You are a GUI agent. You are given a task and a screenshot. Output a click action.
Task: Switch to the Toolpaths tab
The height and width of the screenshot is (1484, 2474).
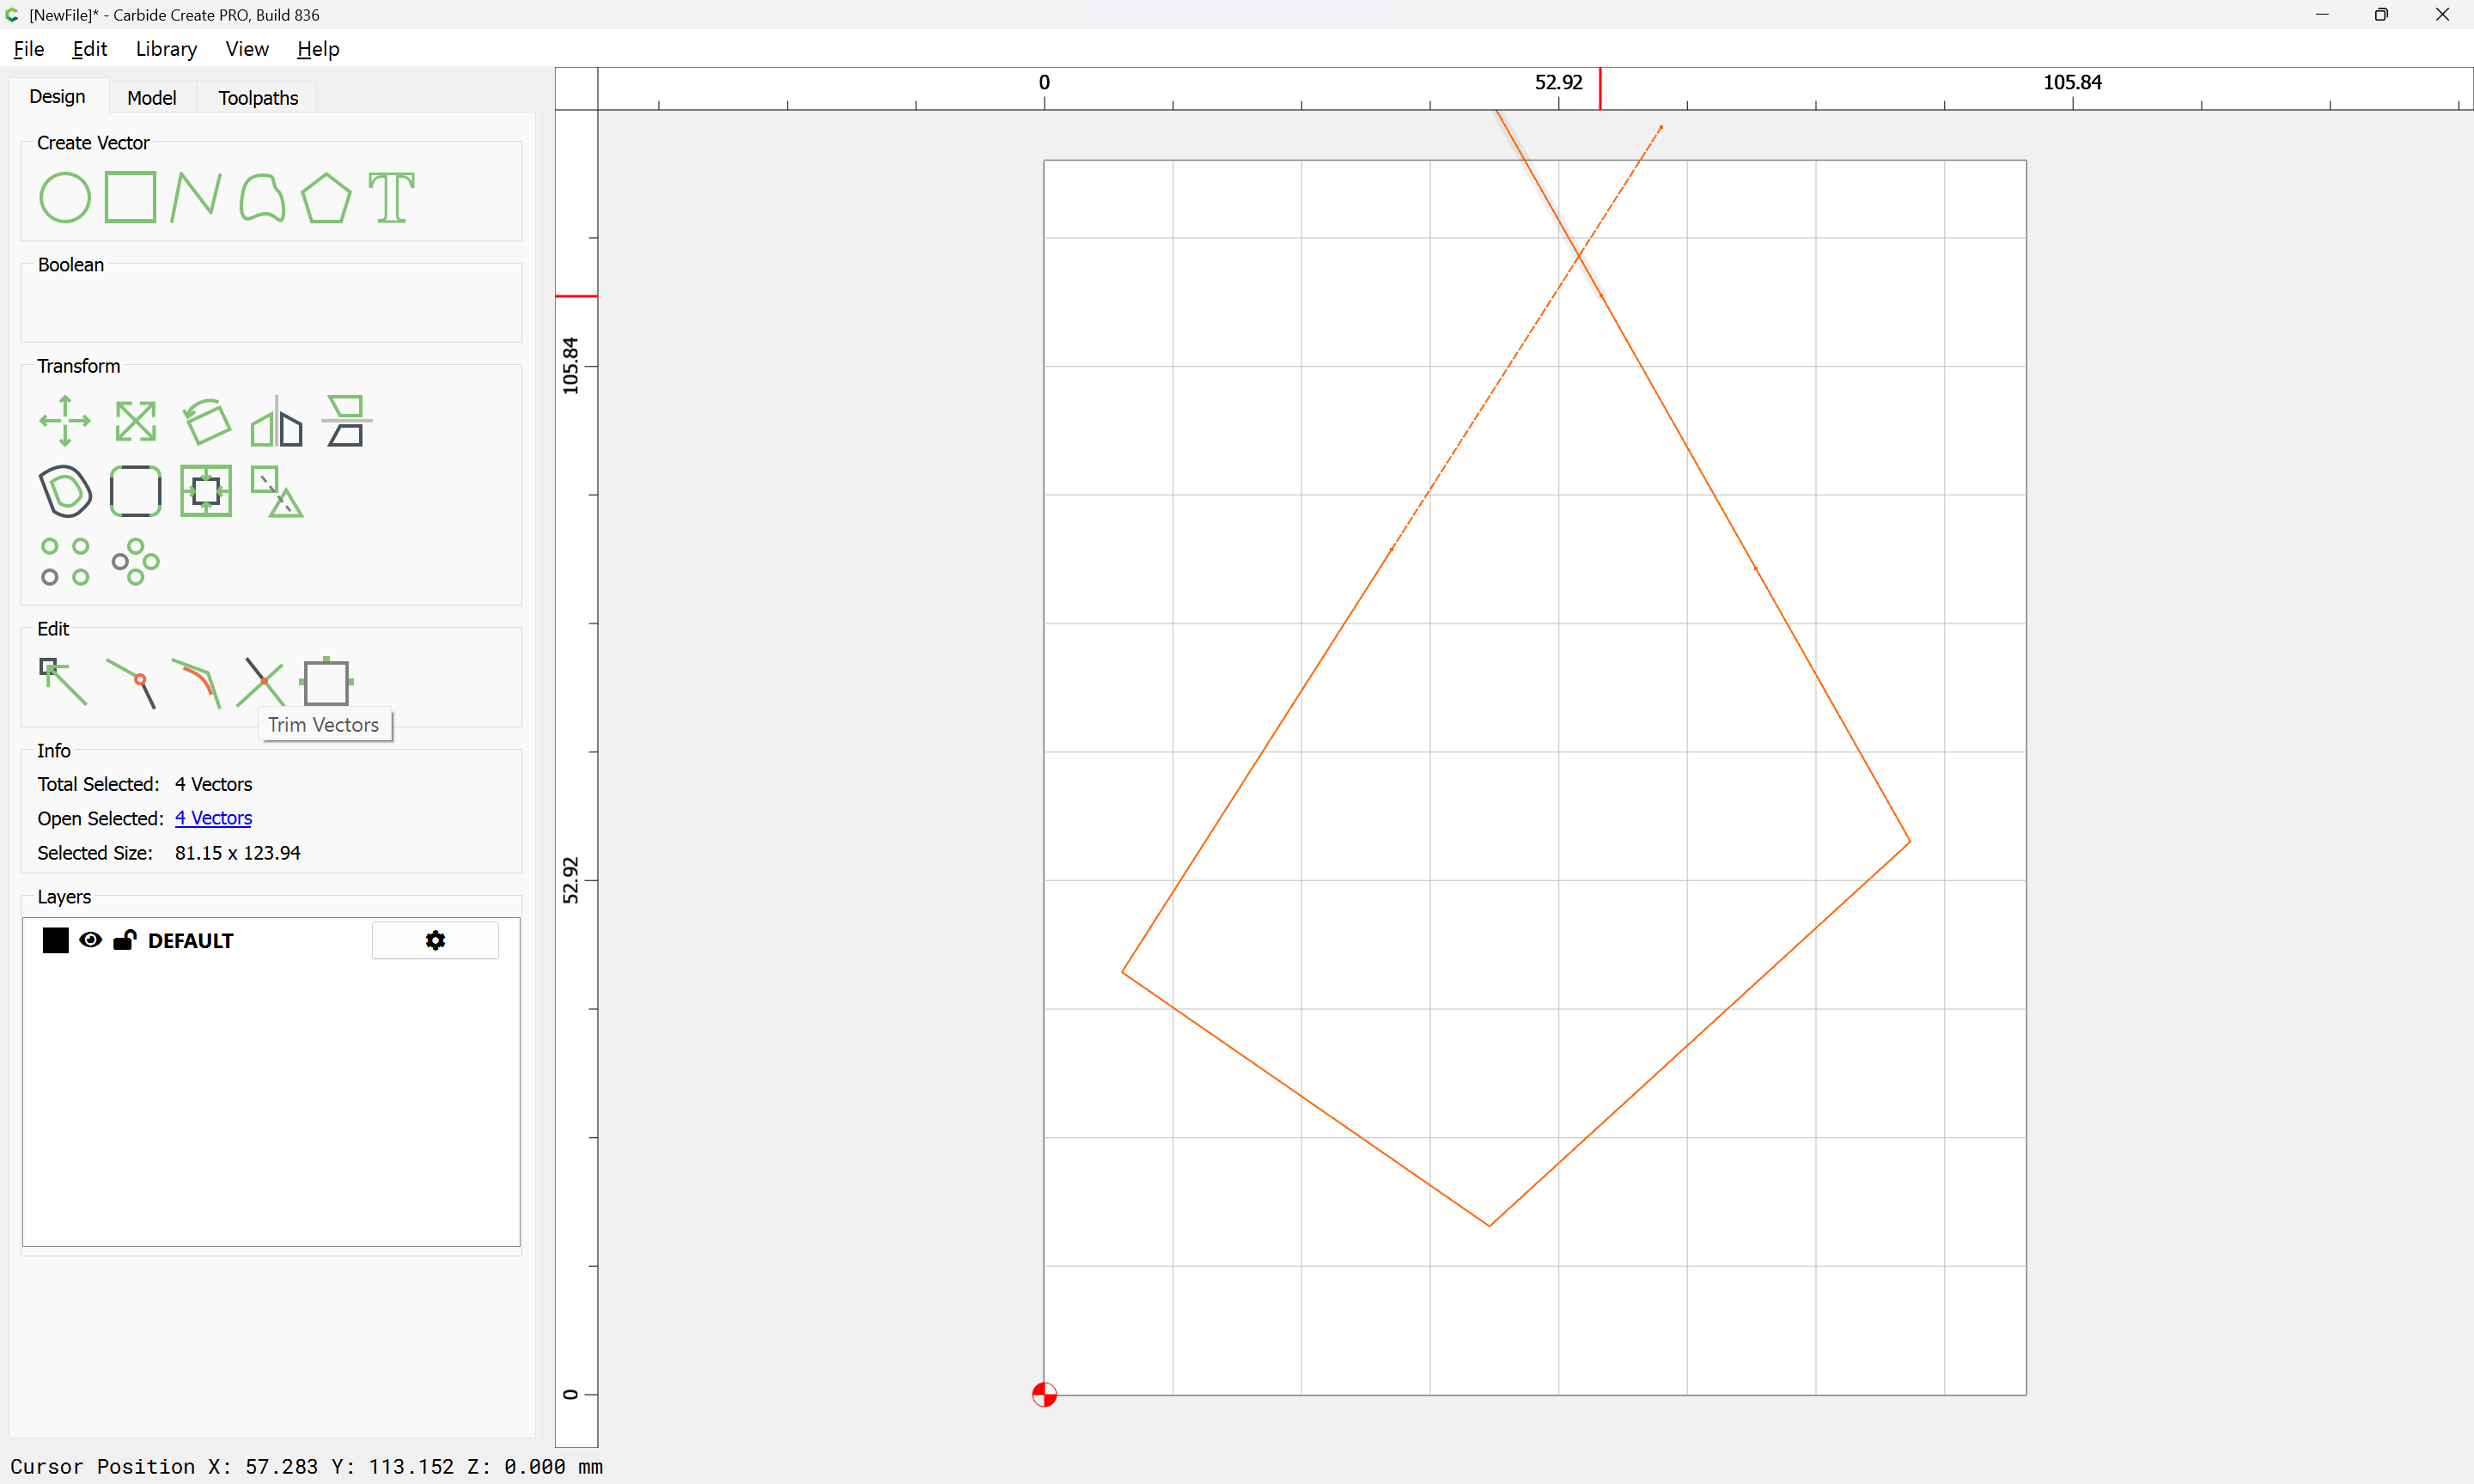coord(258,97)
